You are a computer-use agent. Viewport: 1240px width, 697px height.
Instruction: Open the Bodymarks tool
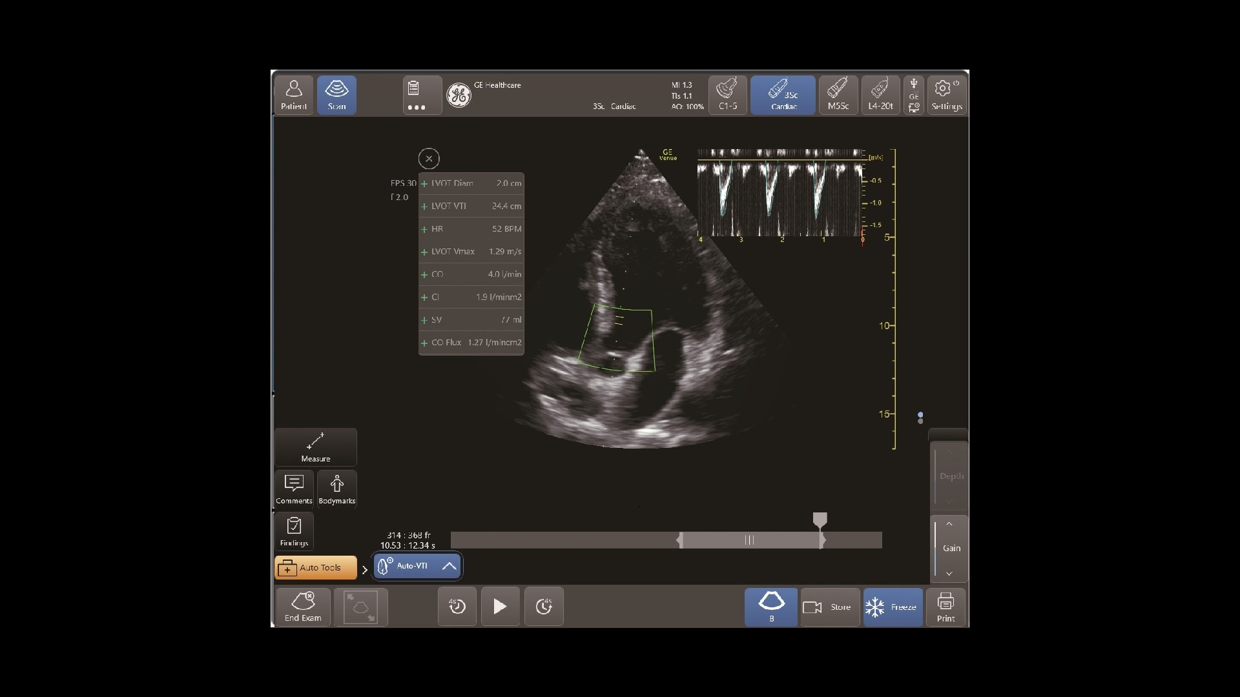click(x=336, y=489)
